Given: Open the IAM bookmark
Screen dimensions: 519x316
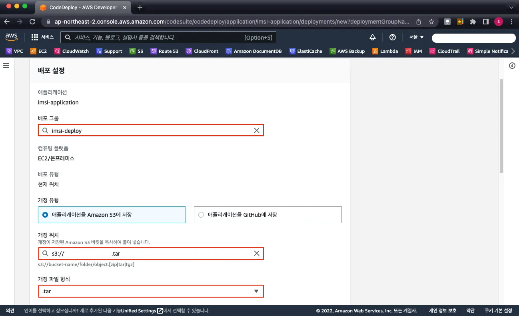Looking at the screenshot, I should [413, 51].
